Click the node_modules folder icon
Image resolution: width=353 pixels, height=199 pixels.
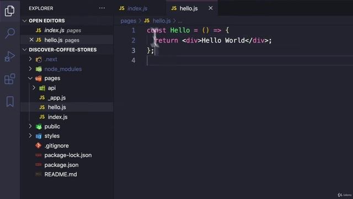[x=39, y=69]
